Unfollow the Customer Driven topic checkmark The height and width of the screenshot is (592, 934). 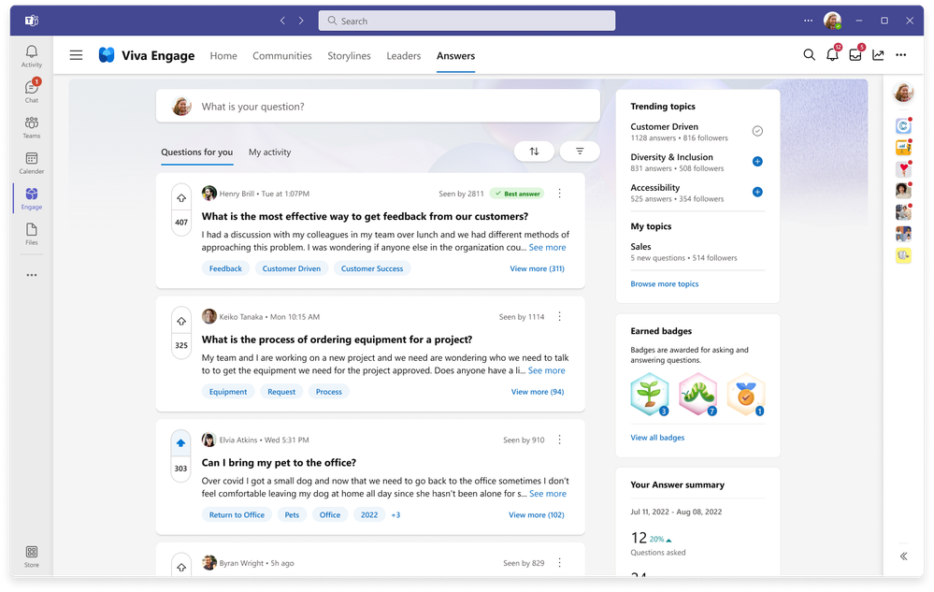click(757, 131)
